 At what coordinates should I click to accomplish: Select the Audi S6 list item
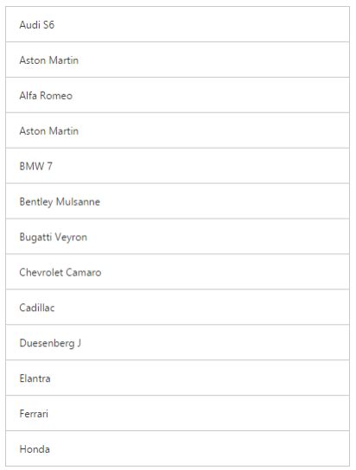click(177, 24)
